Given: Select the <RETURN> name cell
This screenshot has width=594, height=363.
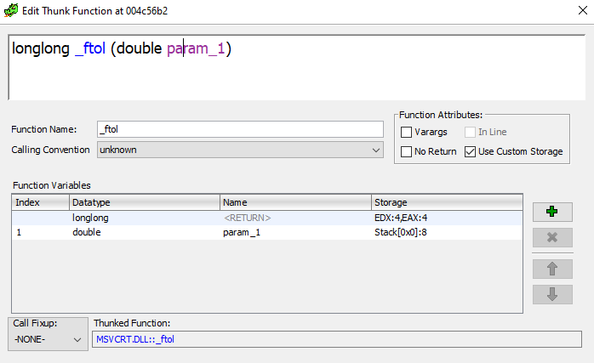Looking at the screenshot, I should click(295, 218).
